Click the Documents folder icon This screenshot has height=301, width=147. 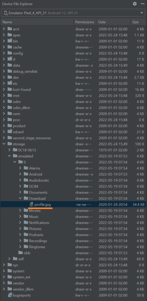26,192
